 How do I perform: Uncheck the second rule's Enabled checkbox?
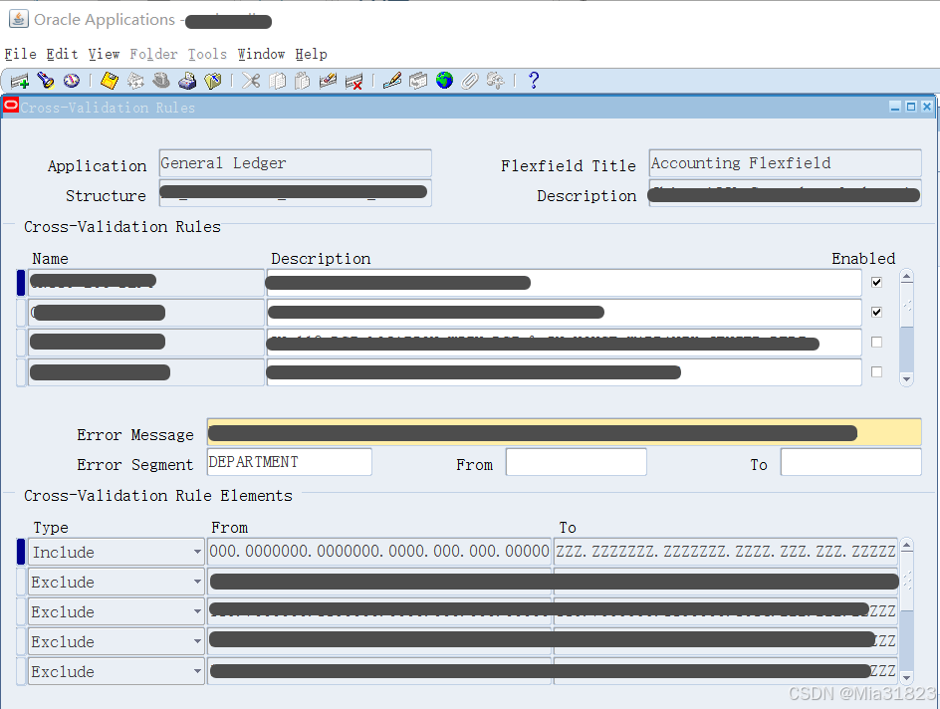pos(877,312)
